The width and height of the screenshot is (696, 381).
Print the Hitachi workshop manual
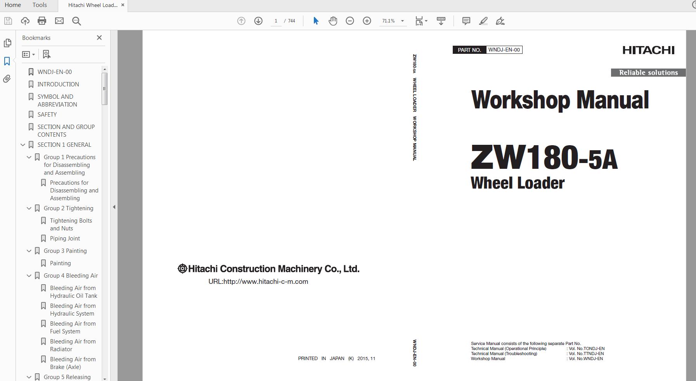pyautogui.click(x=42, y=21)
